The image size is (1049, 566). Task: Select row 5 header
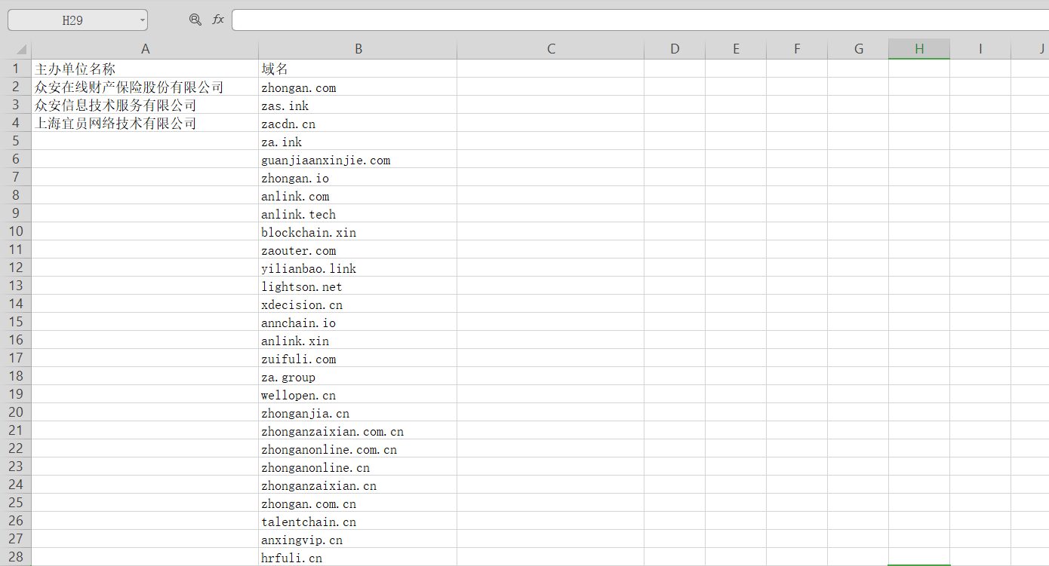pyautogui.click(x=16, y=141)
